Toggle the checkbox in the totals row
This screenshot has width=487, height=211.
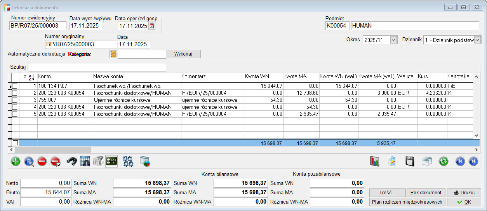(x=15, y=143)
